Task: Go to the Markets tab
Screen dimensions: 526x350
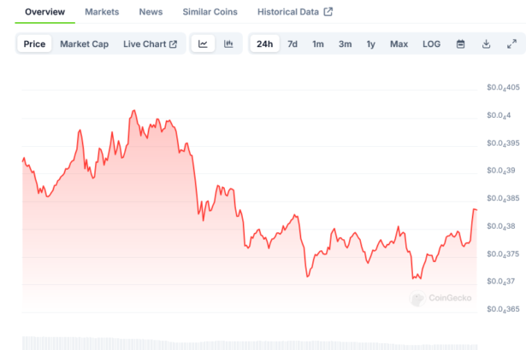Action: pos(102,12)
